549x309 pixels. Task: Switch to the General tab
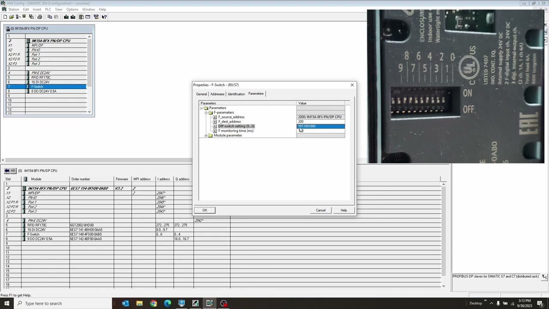point(202,94)
